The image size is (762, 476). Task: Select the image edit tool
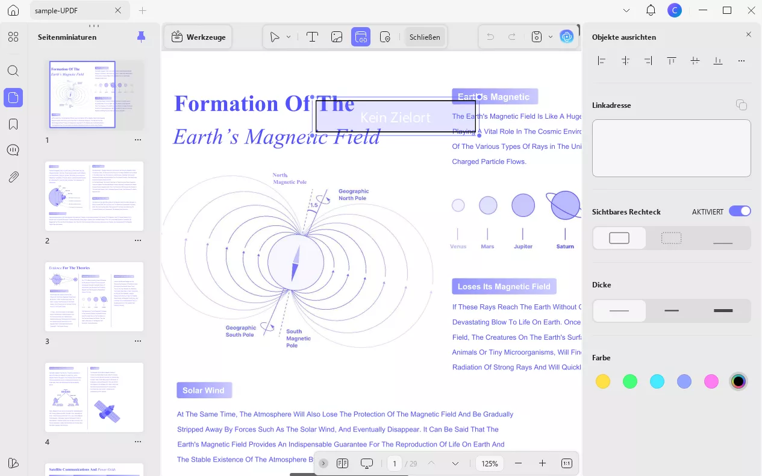coord(337,37)
